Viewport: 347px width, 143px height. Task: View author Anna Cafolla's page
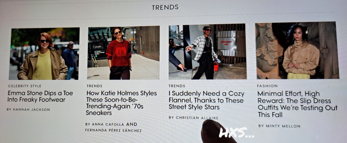[x=108, y=124]
